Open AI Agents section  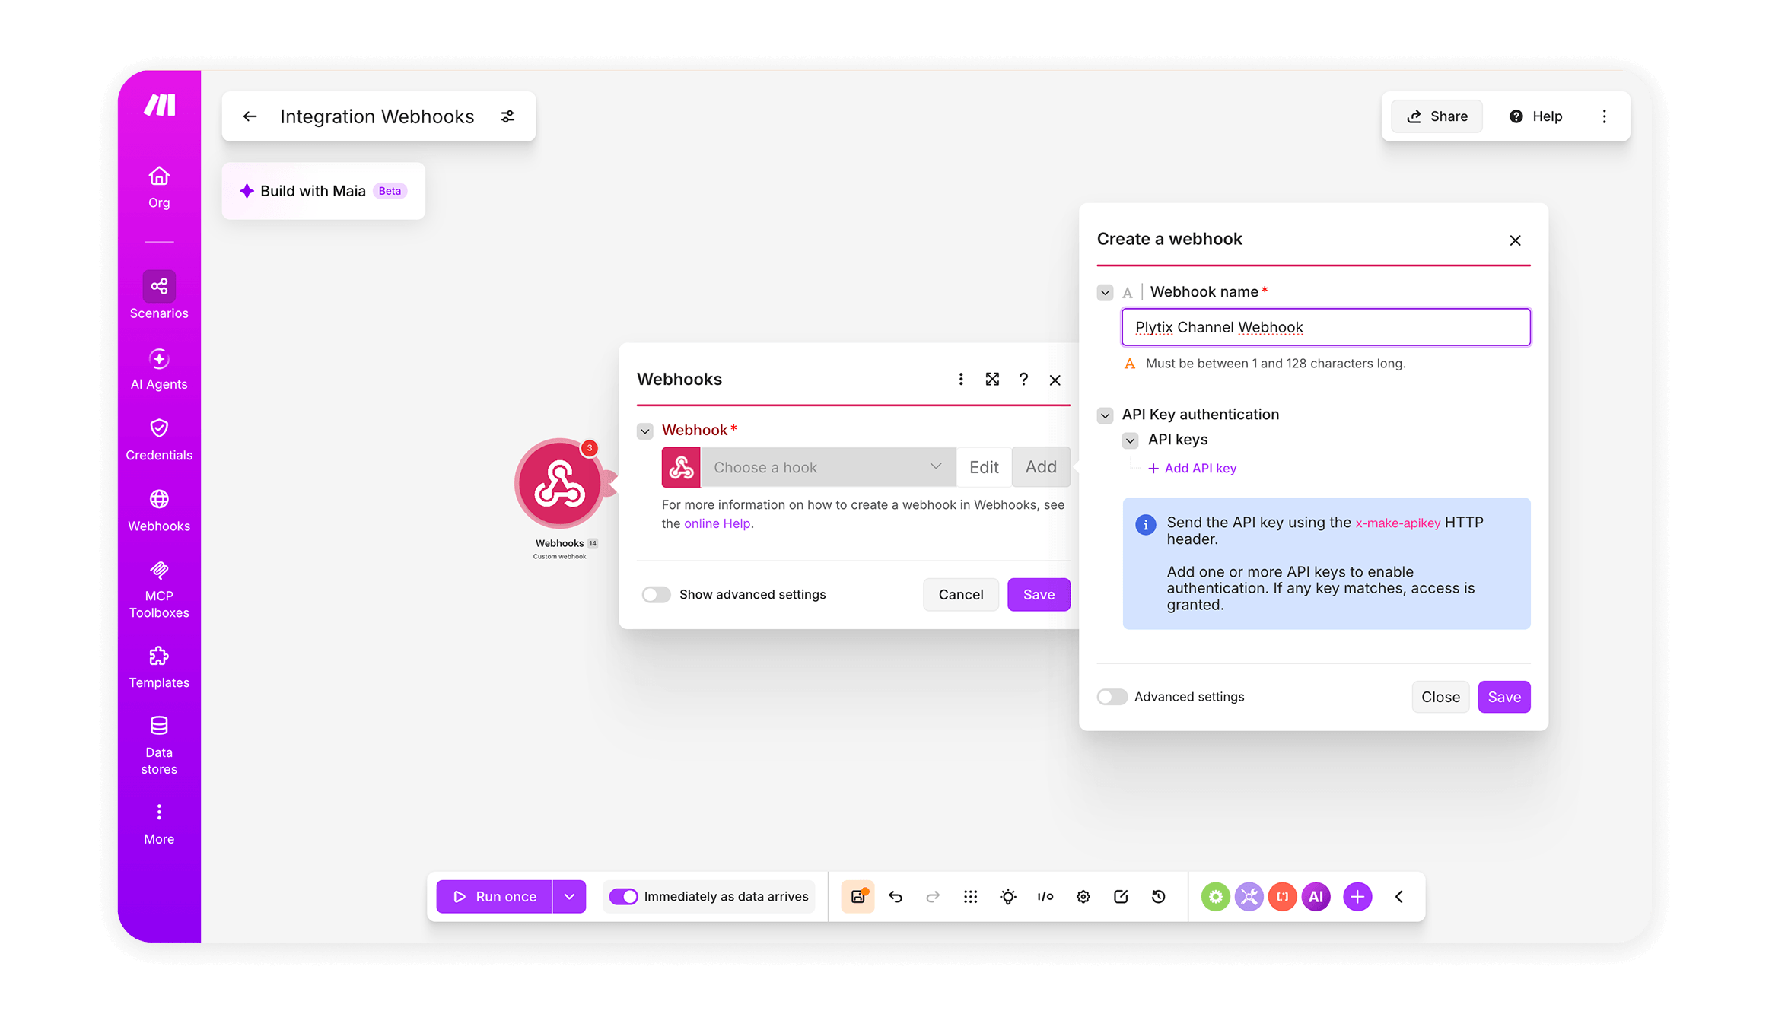coord(159,369)
